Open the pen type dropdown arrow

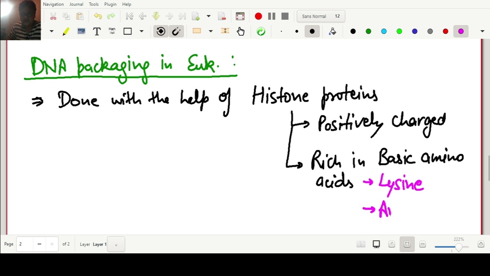52,31
